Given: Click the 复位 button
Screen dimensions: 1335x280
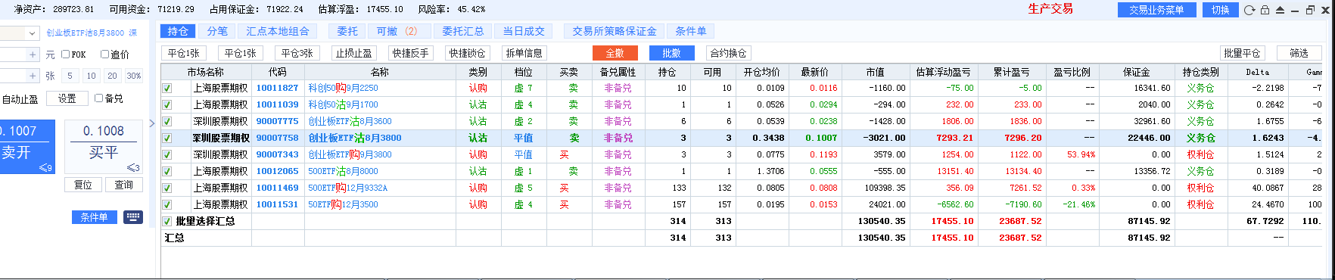Looking at the screenshot, I should [x=83, y=185].
